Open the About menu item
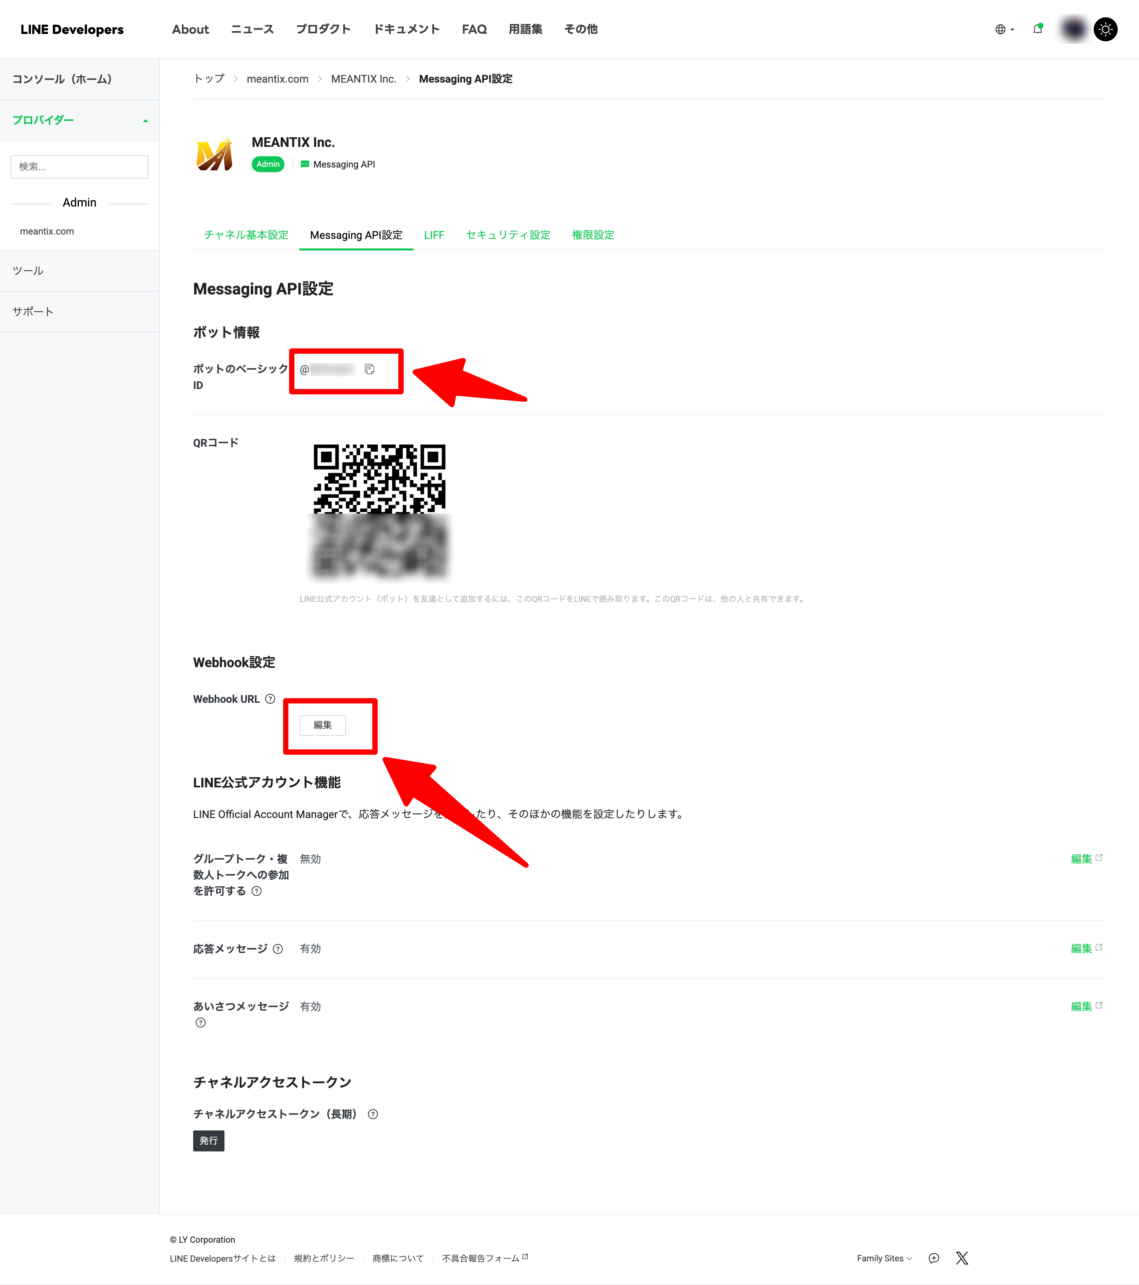1139x1285 pixels. tap(190, 30)
